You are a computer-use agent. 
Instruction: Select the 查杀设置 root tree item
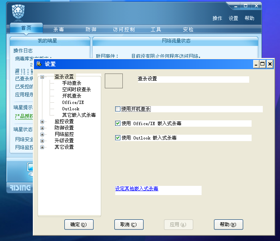(x=64, y=77)
